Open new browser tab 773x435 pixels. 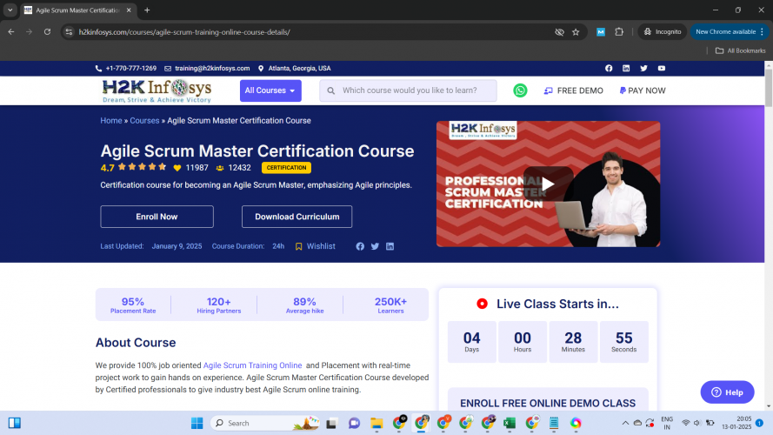147,10
